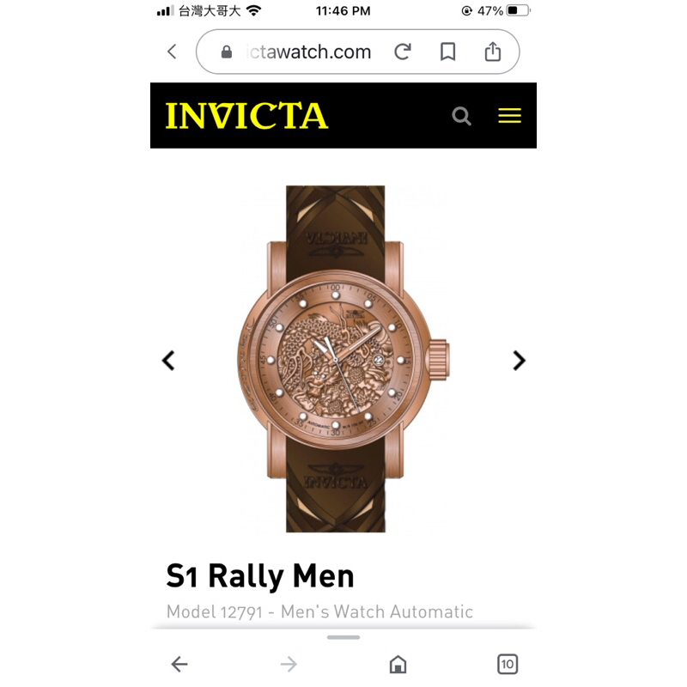Reload the page with the refresh icon

(403, 52)
